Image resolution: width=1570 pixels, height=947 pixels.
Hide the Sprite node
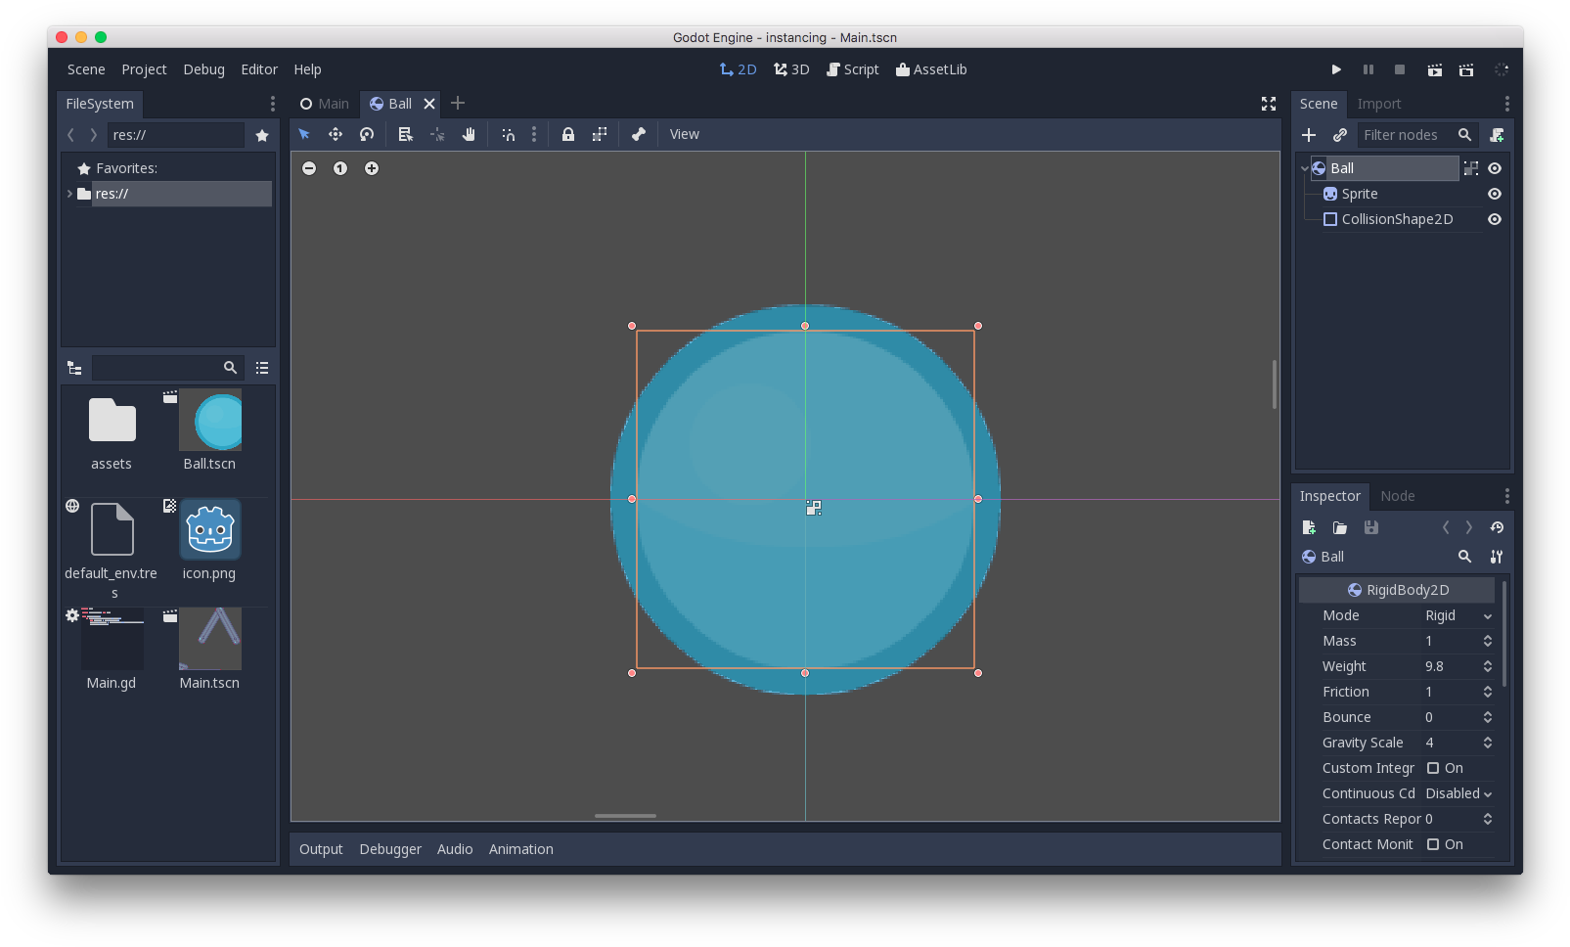click(x=1495, y=194)
